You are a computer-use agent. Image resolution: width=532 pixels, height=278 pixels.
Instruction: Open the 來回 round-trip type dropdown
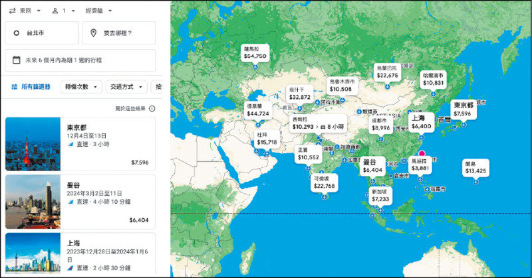tap(25, 11)
